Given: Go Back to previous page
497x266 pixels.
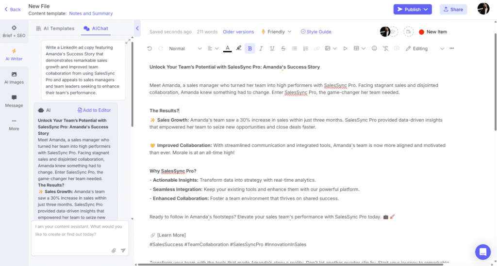Looking at the screenshot, I should click(x=13, y=10).
